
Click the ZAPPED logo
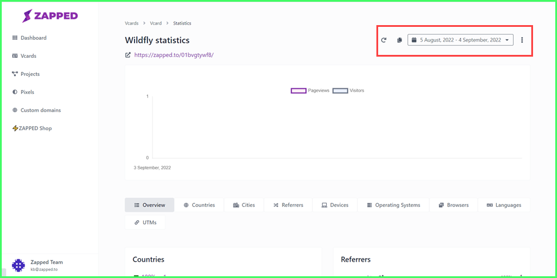click(50, 16)
